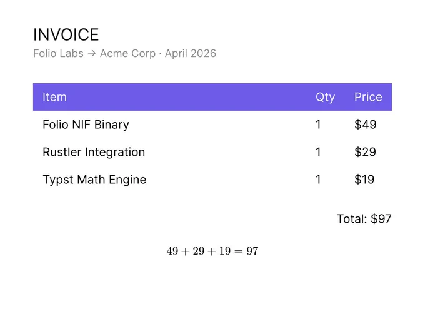Click the $49 price cell
425x331 pixels.
coord(366,125)
